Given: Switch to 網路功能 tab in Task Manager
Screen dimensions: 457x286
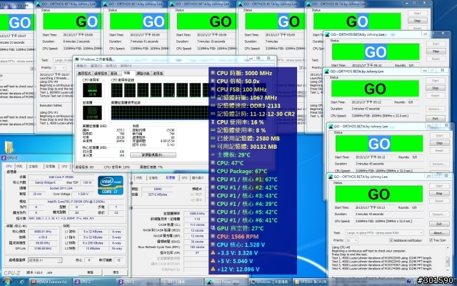Looking at the screenshot, I should pyautogui.click(x=143, y=73).
